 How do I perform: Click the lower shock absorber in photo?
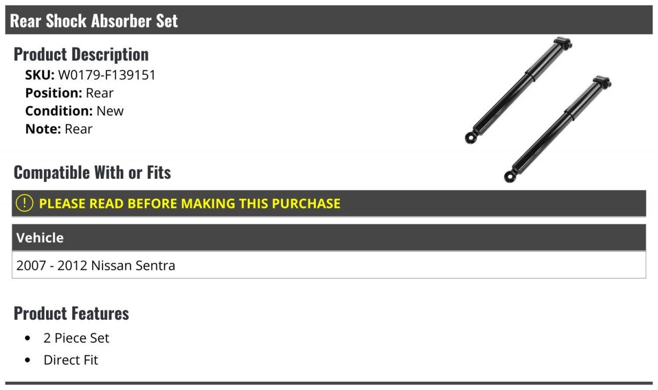coord(558,129)
